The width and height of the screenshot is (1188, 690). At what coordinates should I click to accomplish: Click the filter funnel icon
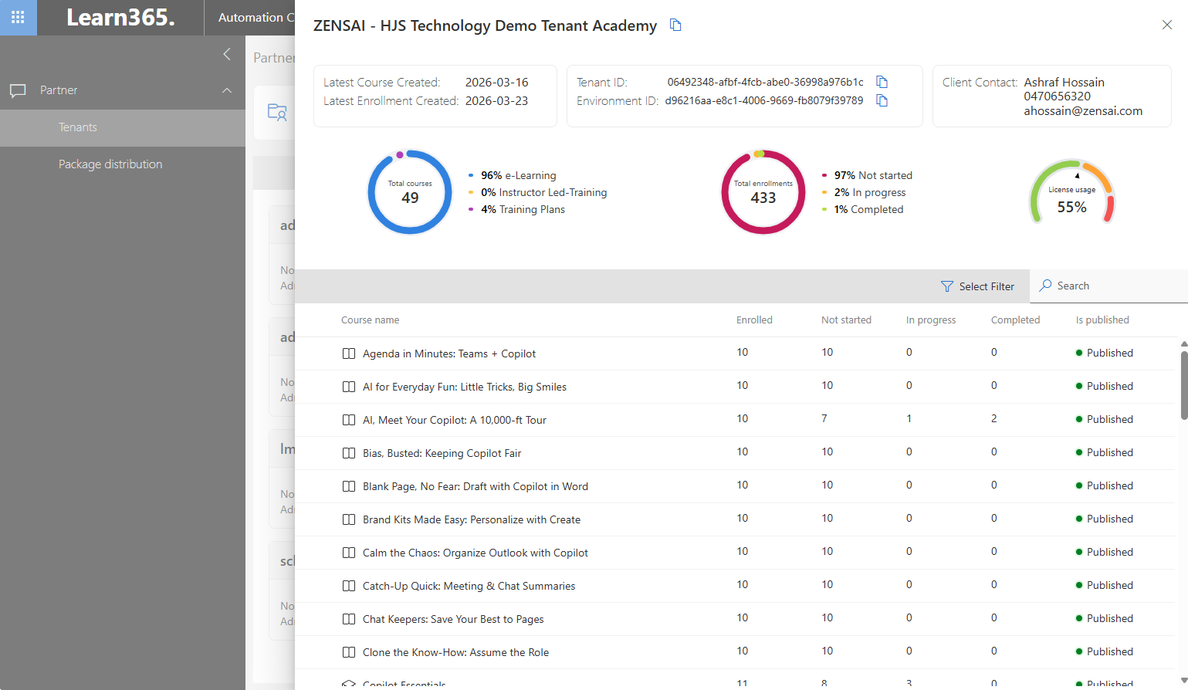947,286
